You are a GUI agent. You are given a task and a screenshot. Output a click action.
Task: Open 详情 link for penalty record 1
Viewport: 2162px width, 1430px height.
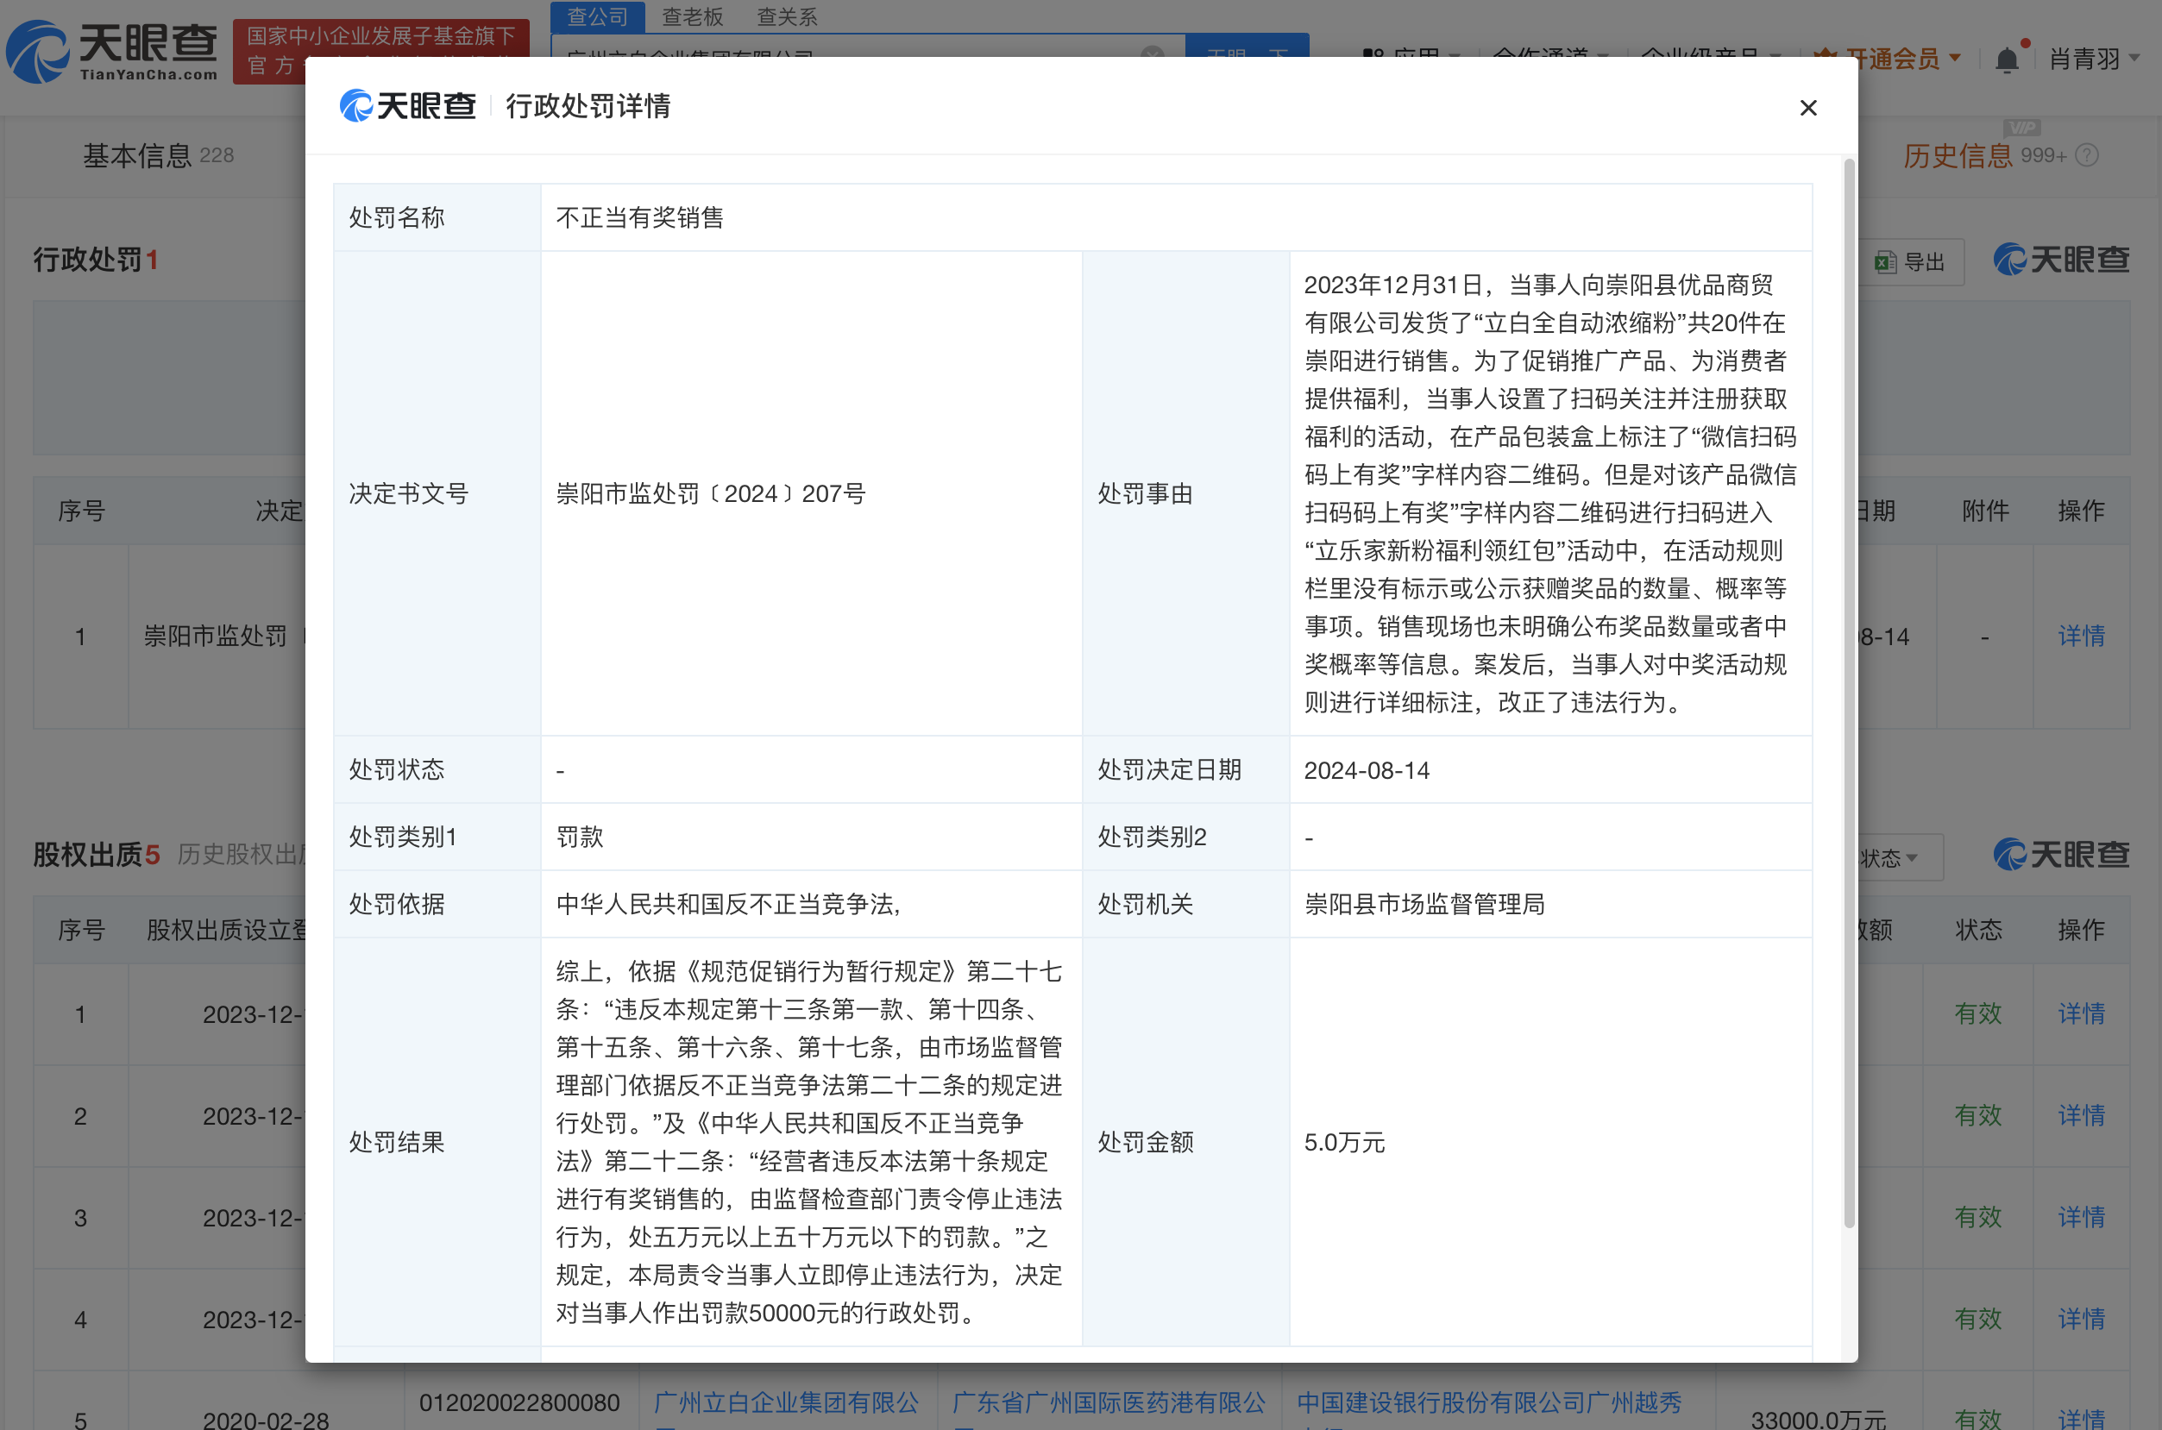click(x=2081, y=637)
